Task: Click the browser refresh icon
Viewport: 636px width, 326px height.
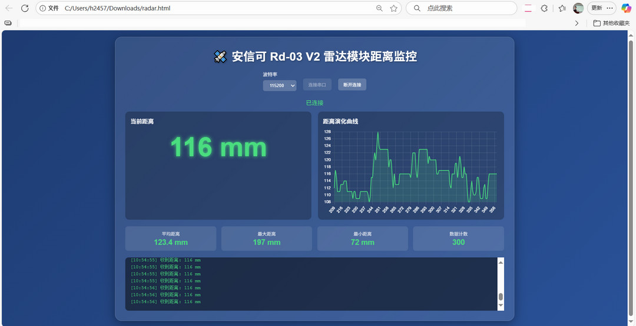Action: (x=25, y=8)
